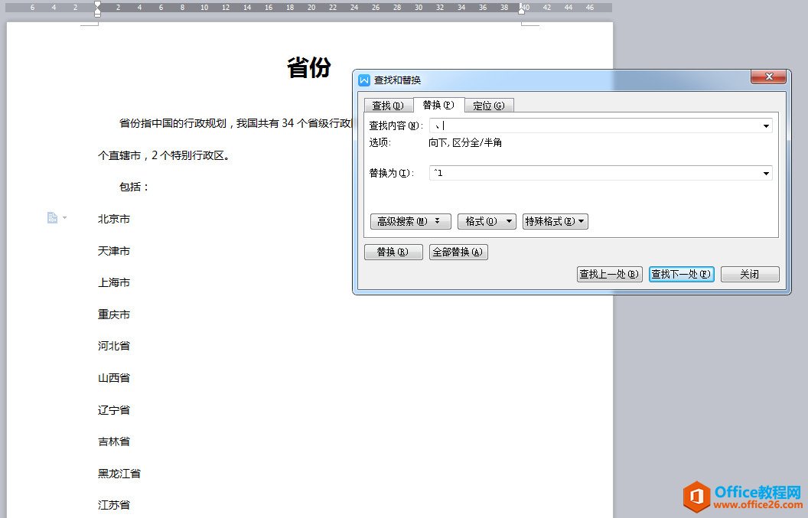This screenshot has width=808, height=518.
Task: Expand the dropdown arrow beside the margin icon
Action: click(x=63, y=217)
